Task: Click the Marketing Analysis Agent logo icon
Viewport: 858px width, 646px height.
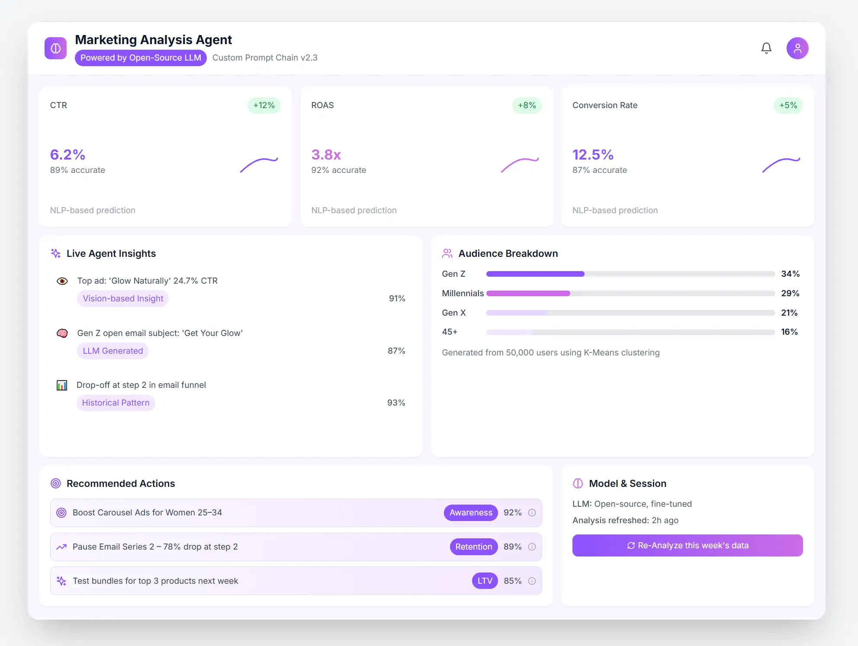Action: 55,48
